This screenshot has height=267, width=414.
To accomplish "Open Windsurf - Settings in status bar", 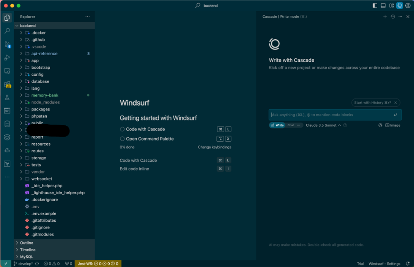I will pyautogui.click(x=384, y=264).
